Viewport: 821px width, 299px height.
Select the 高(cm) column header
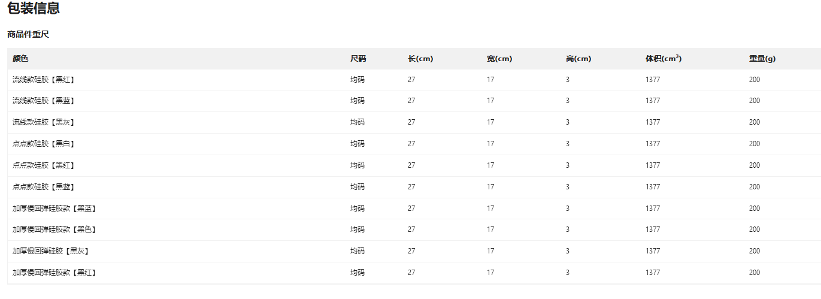click(578, 59)
